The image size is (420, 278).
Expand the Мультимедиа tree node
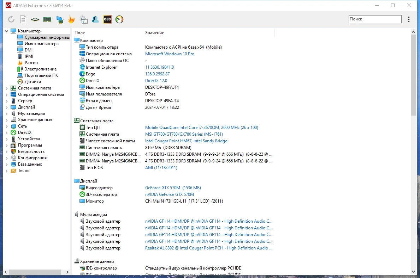tap(6, 113)
